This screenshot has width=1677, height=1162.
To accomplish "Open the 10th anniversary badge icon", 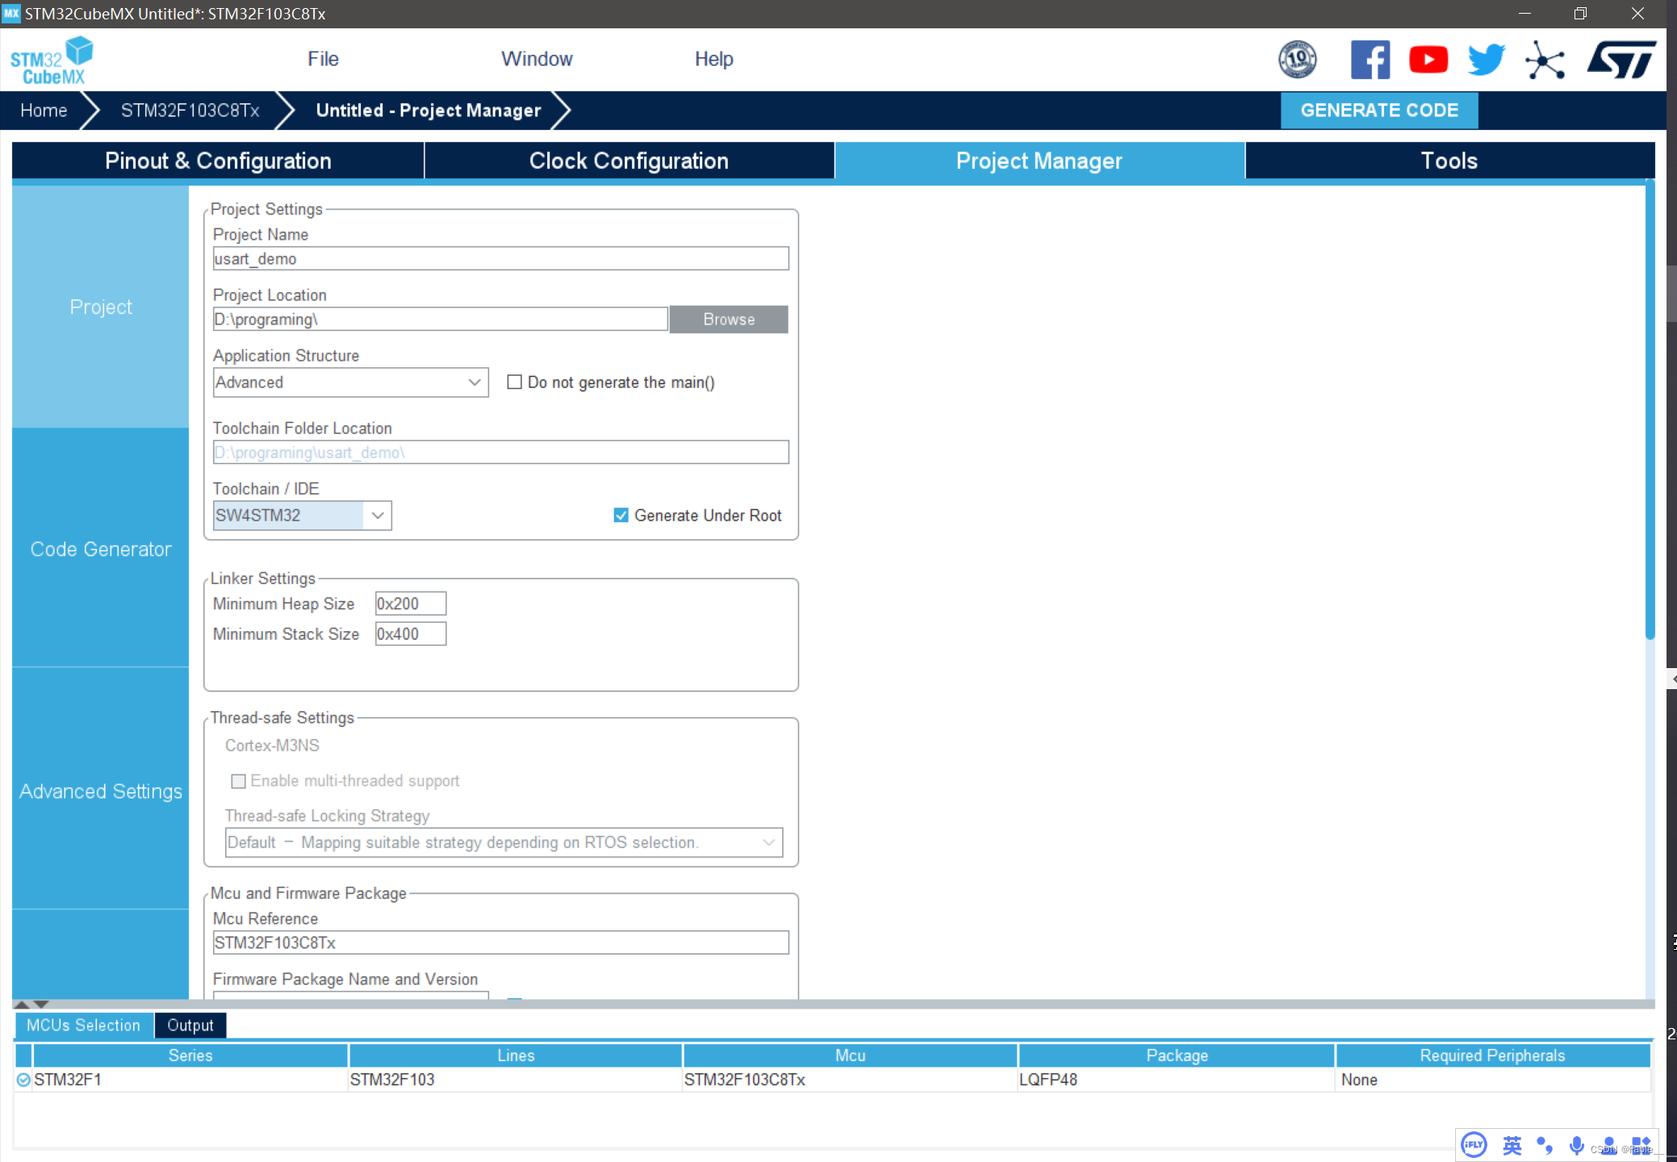I will [x=1298, y=60].
